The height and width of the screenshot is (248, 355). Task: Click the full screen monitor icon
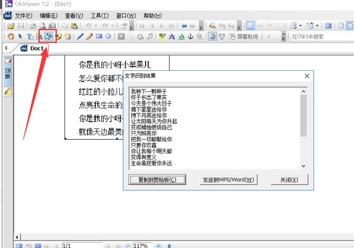(x=328, y=26)
